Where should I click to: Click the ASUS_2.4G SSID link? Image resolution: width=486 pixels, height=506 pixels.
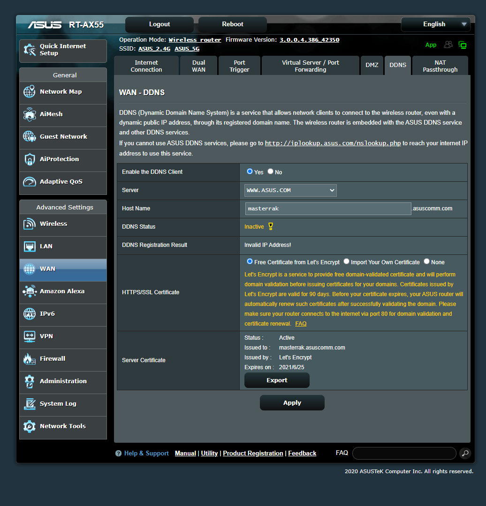click(154, 49)
